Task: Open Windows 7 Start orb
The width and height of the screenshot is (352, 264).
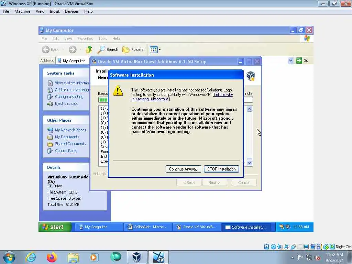Action: (x=9, y=257)
